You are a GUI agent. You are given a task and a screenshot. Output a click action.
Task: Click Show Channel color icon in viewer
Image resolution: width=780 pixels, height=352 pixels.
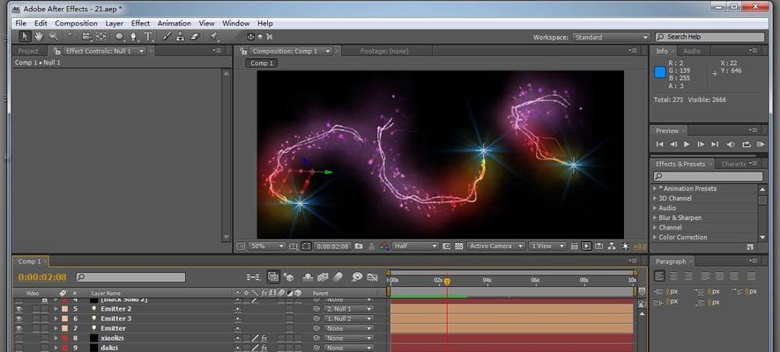coord(384,246)
